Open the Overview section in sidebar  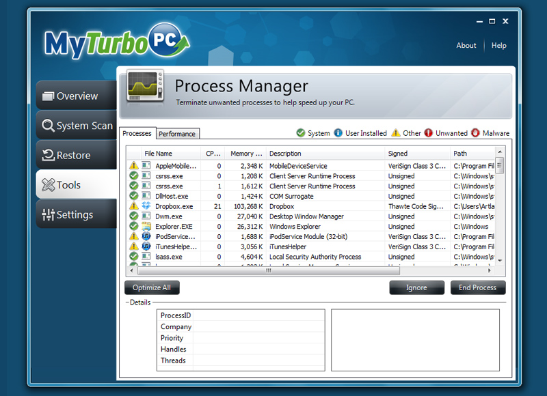[x=76, y=96]
